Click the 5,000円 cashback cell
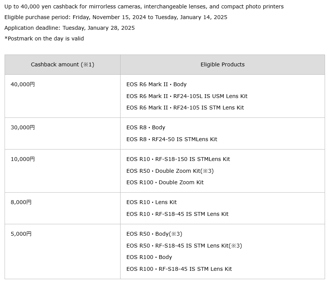The height and width of the screenshot is (283, 330). pyautogui.click(x=21, y=234)
